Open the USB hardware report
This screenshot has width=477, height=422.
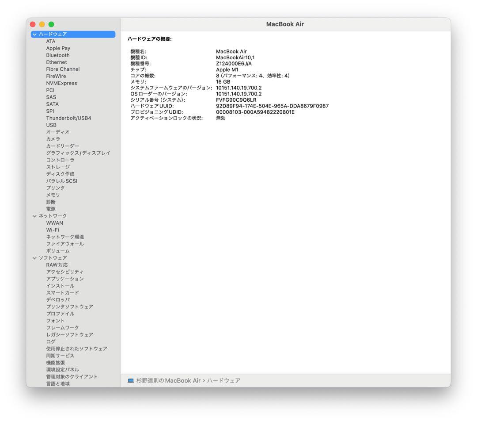click(x=50, y=125)
